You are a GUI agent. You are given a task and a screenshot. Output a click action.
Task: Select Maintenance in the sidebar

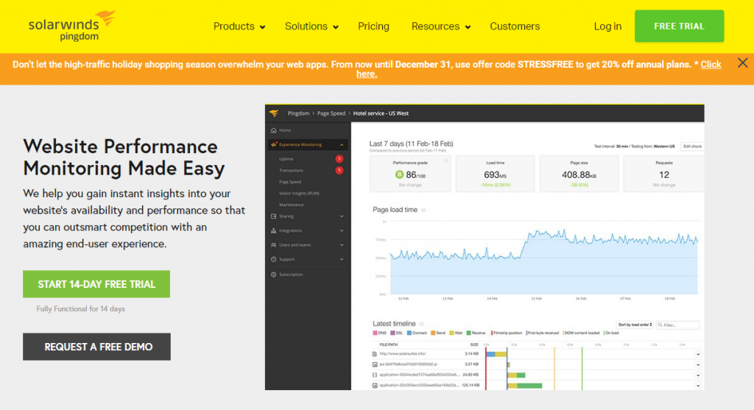292,205
